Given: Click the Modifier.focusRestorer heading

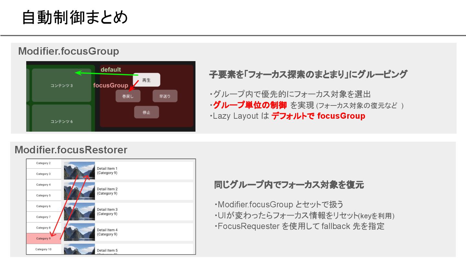Looking at the screenshot, I should pyautogui.click(x=71, y=150).
